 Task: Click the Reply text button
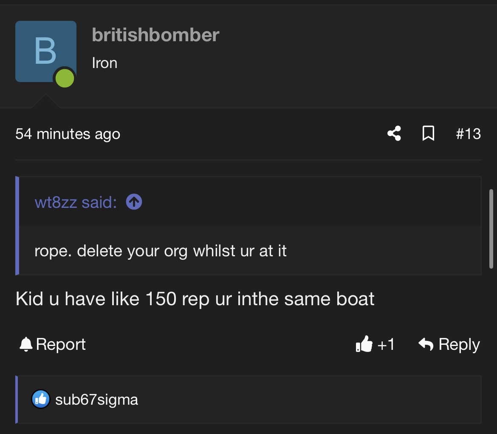pyautogui.click(x=459, y=345)
